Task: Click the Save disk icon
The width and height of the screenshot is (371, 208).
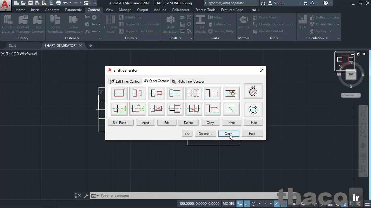Action: pyautogui.click(x=30, y=3)
